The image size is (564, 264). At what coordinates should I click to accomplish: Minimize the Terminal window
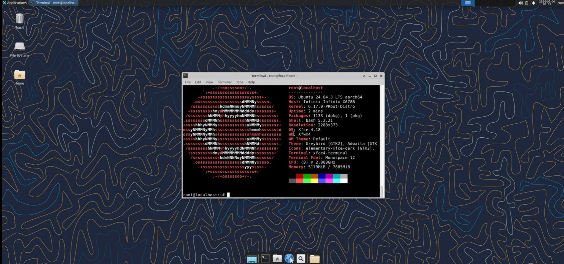click(x=370, y=76)
